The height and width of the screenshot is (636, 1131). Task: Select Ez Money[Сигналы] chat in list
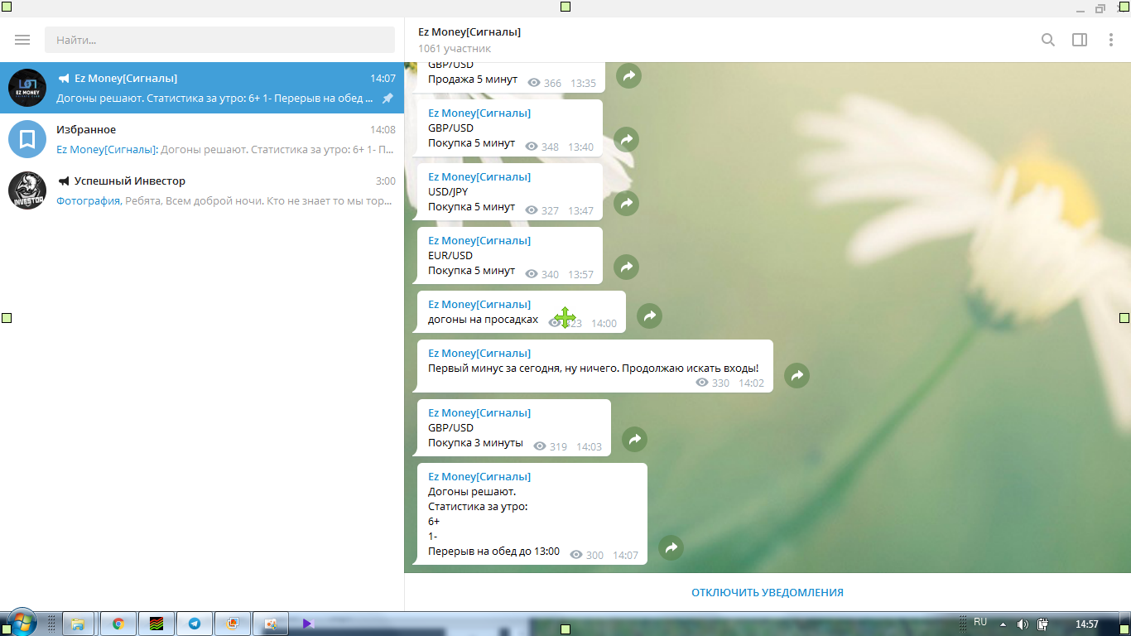pos(202,88)
